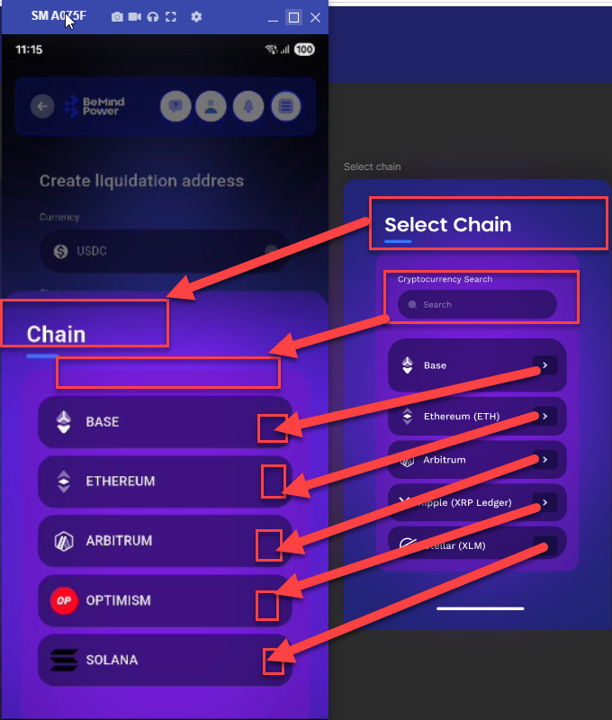Expand the Base chevron in mockup
The width and height of the screenshot is (612, 720).
coord(544,365)
